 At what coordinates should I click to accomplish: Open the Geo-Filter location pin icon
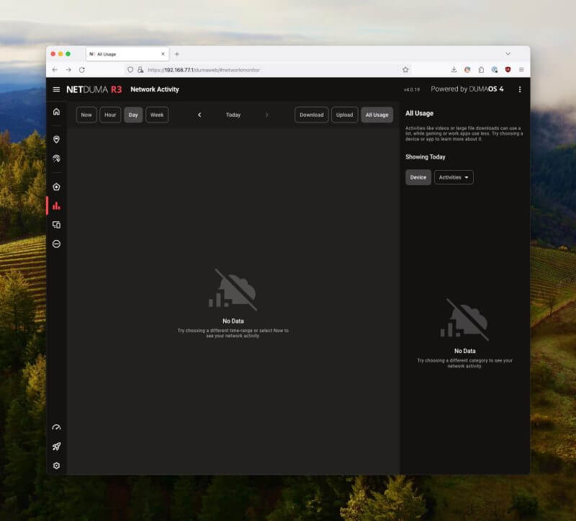coord(56,139)
